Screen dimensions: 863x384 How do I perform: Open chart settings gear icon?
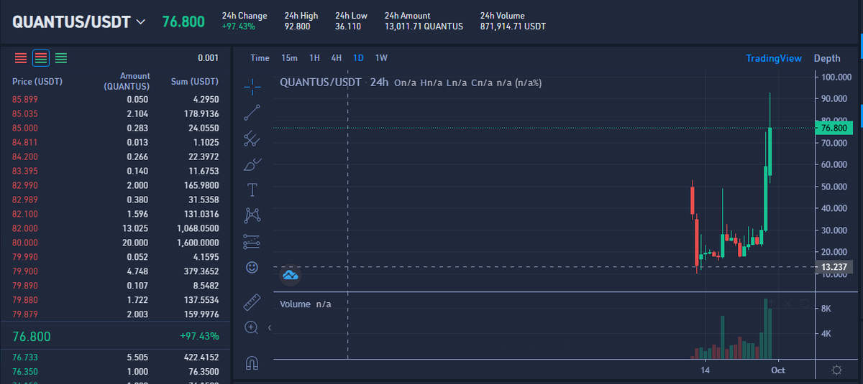837,370
